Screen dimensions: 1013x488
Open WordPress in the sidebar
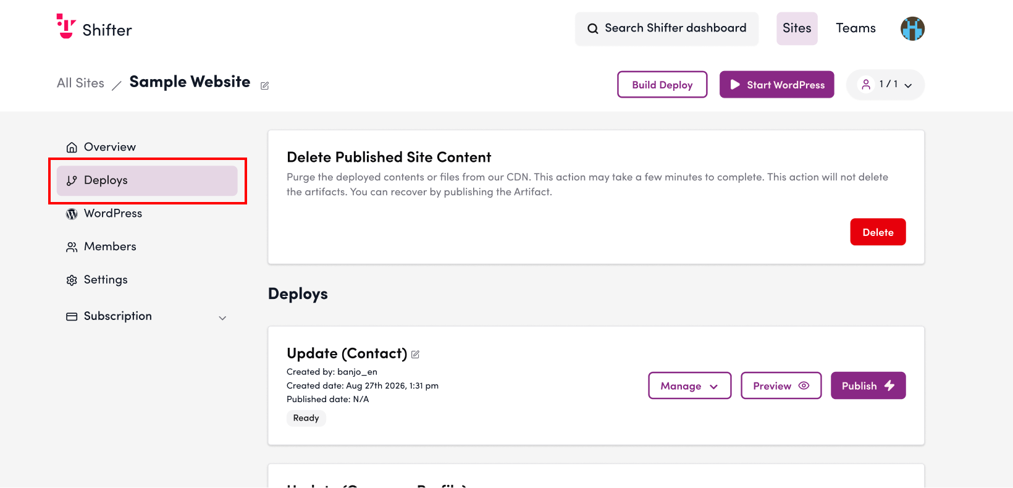147,213
